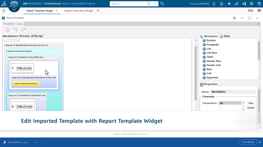
Task: Click the Dassault Systèmes 3DS logo
Action: [x=4, y=4]
